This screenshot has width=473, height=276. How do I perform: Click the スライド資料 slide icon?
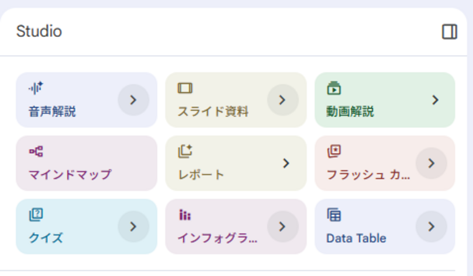pyautogui.click(x=185, y=88)
